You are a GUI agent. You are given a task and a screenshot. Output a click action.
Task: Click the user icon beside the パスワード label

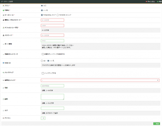tap(3, 35)
